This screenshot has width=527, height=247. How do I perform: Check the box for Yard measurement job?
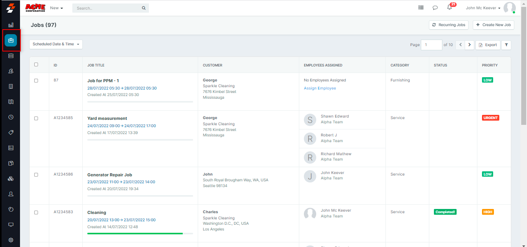coord(36,118)
